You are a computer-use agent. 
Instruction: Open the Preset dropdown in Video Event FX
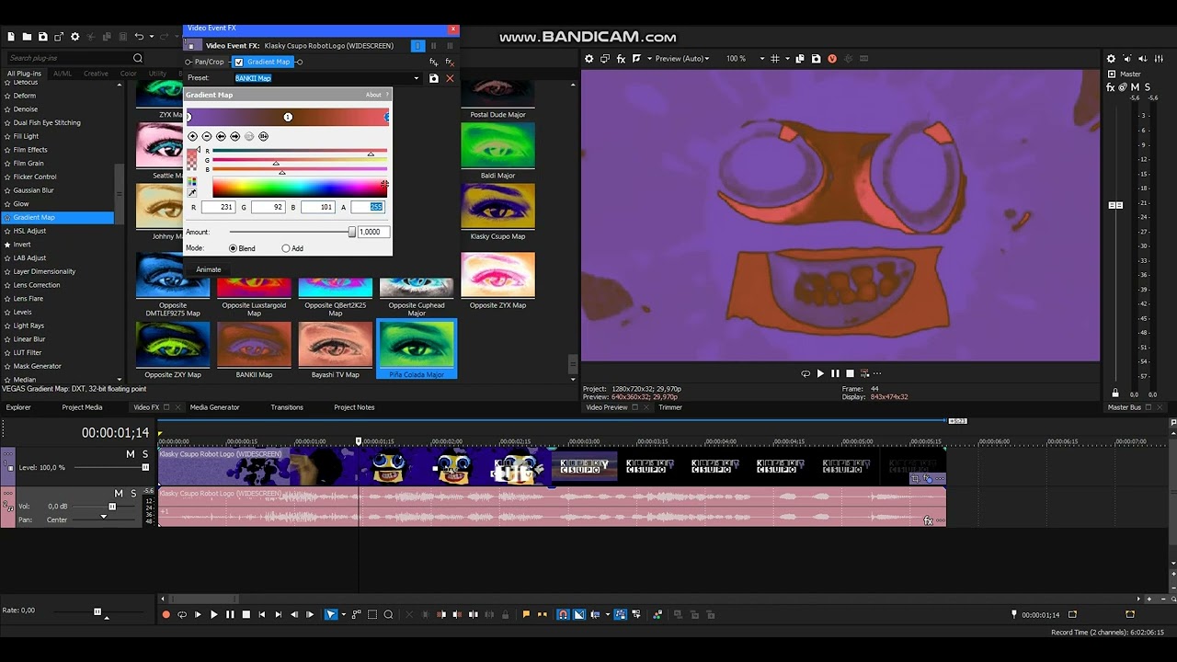pos(417,78)
